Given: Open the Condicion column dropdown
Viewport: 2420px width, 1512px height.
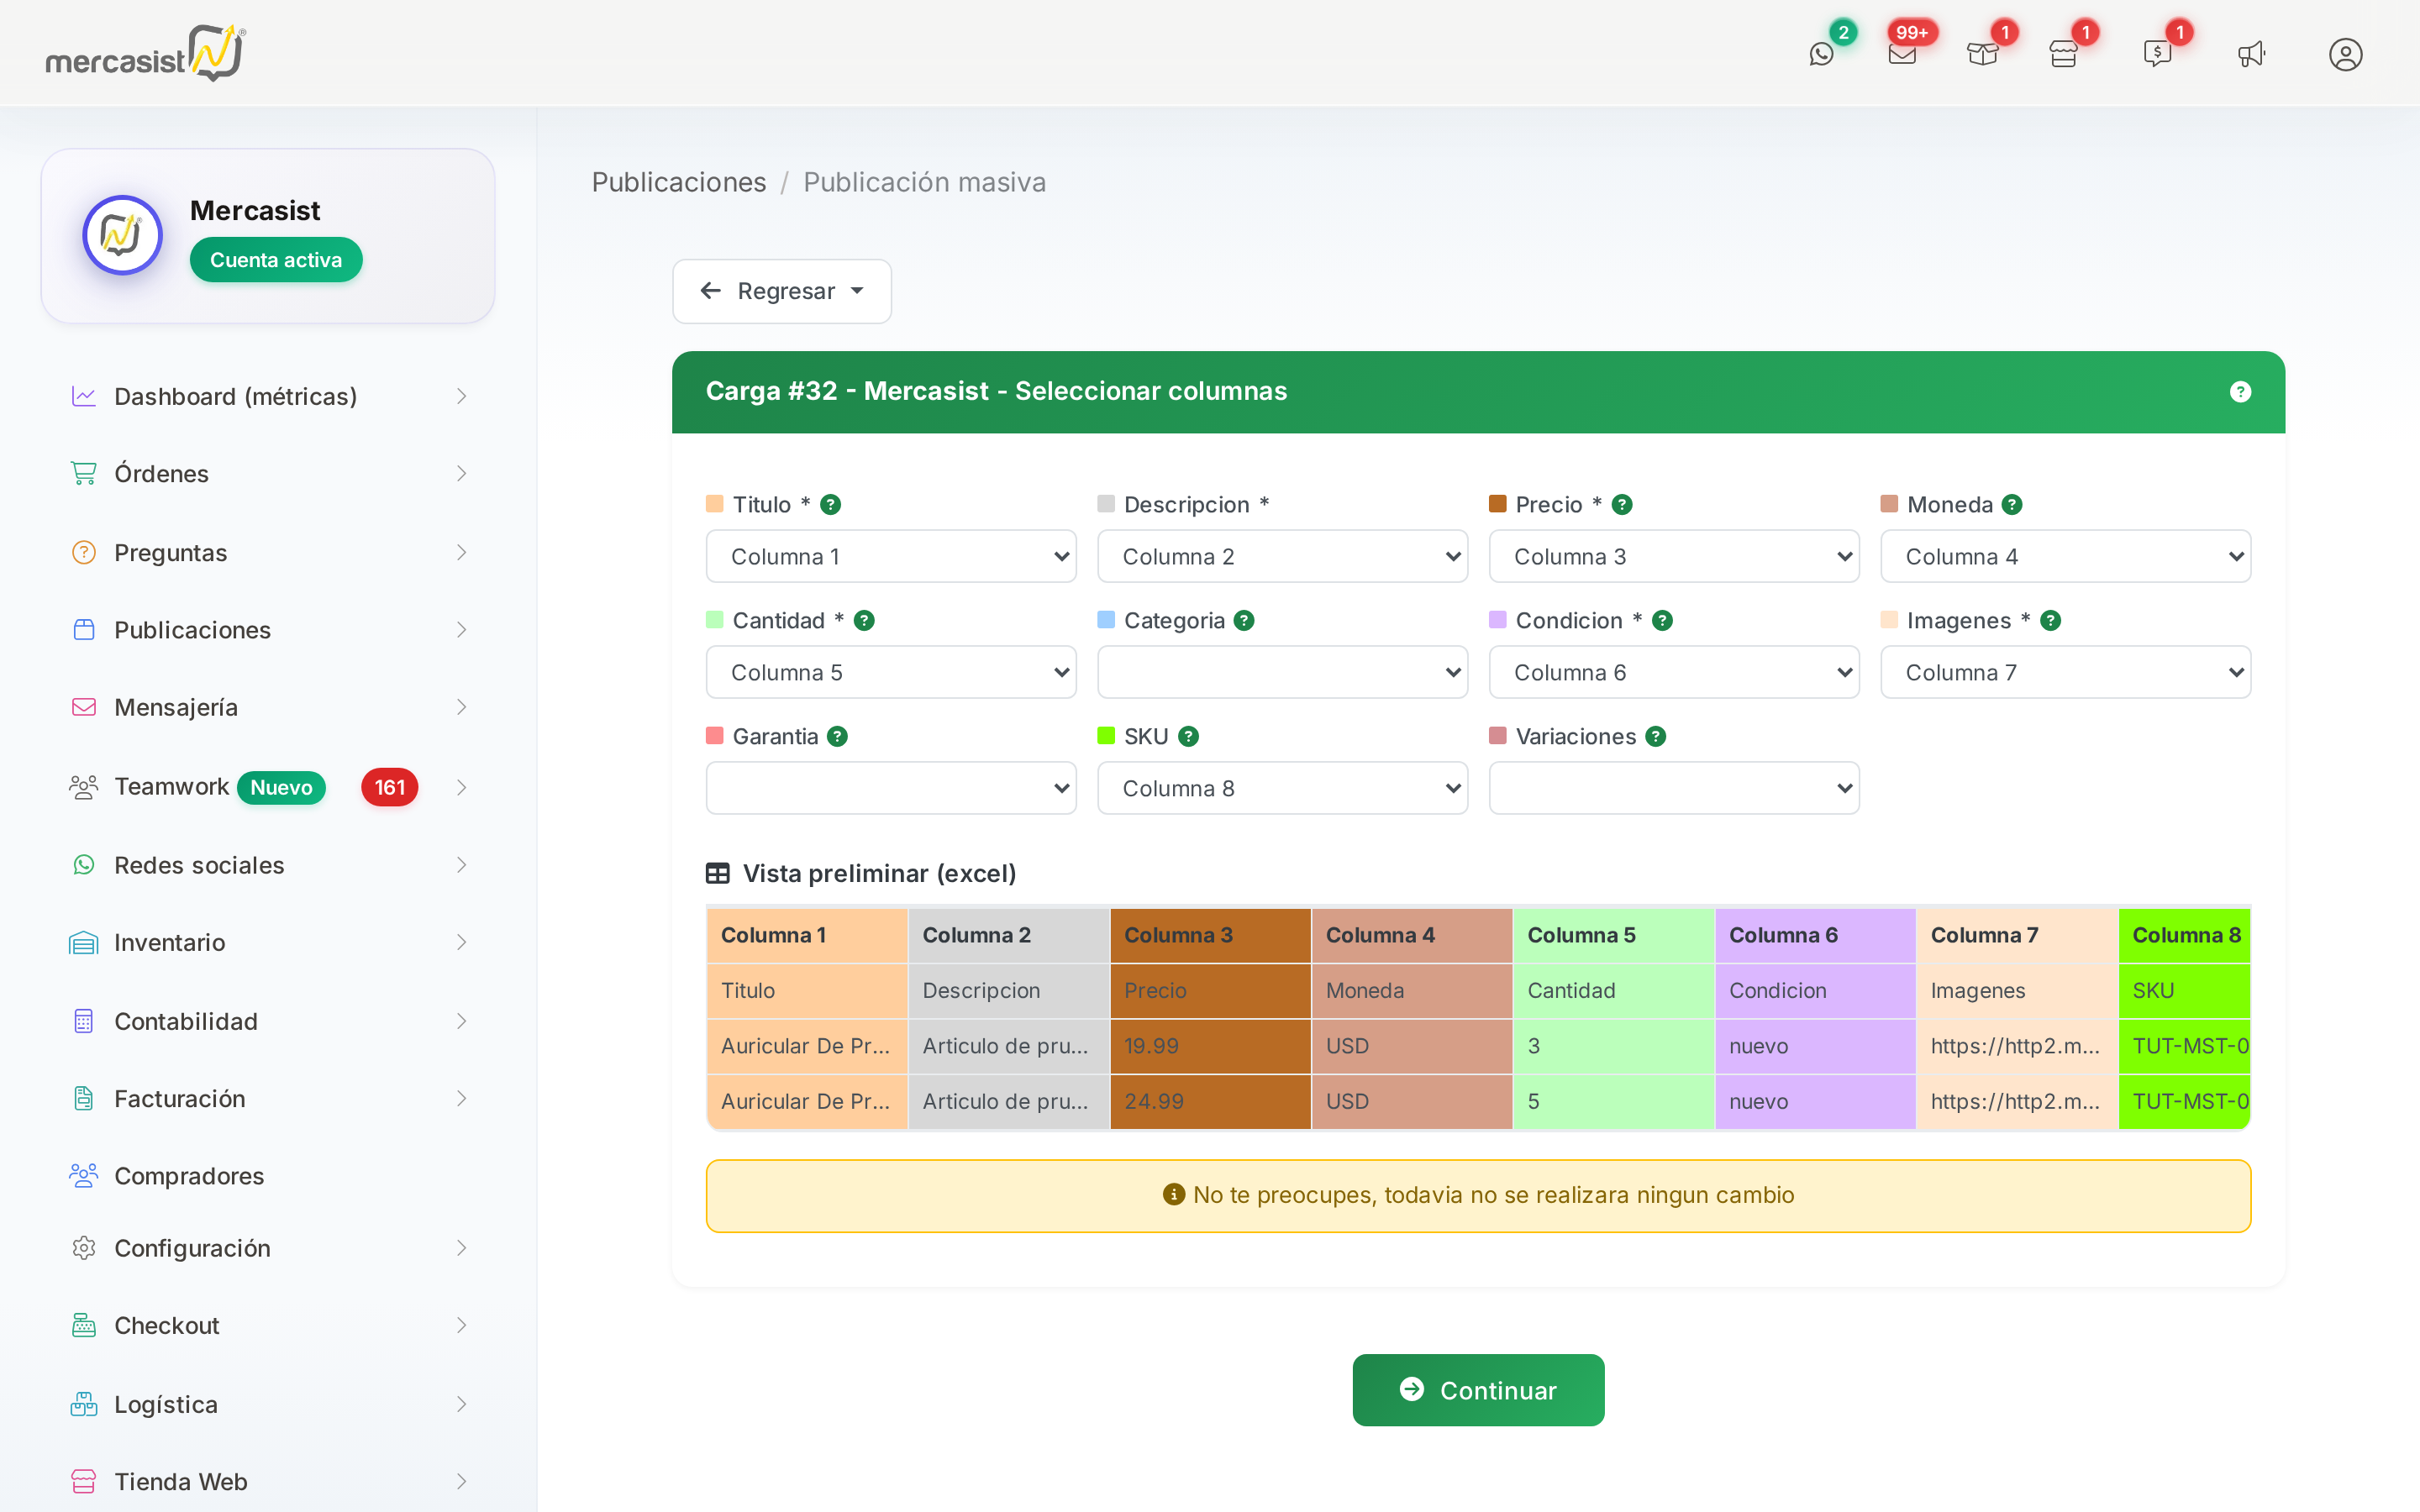Looking at the screenshot, I should 1674,672.
